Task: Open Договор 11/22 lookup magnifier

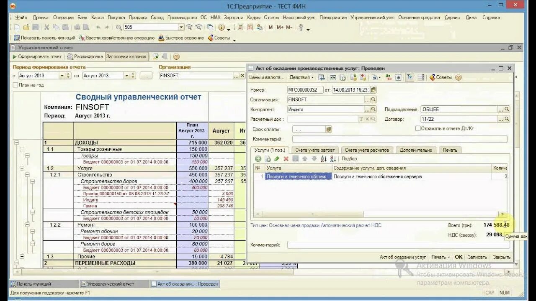Action: (x=507, y=119)
